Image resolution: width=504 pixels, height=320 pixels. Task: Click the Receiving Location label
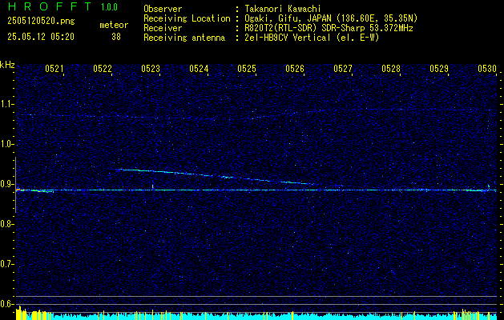187,18
